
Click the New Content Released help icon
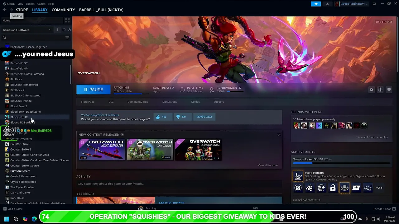(x=122, y=135)
